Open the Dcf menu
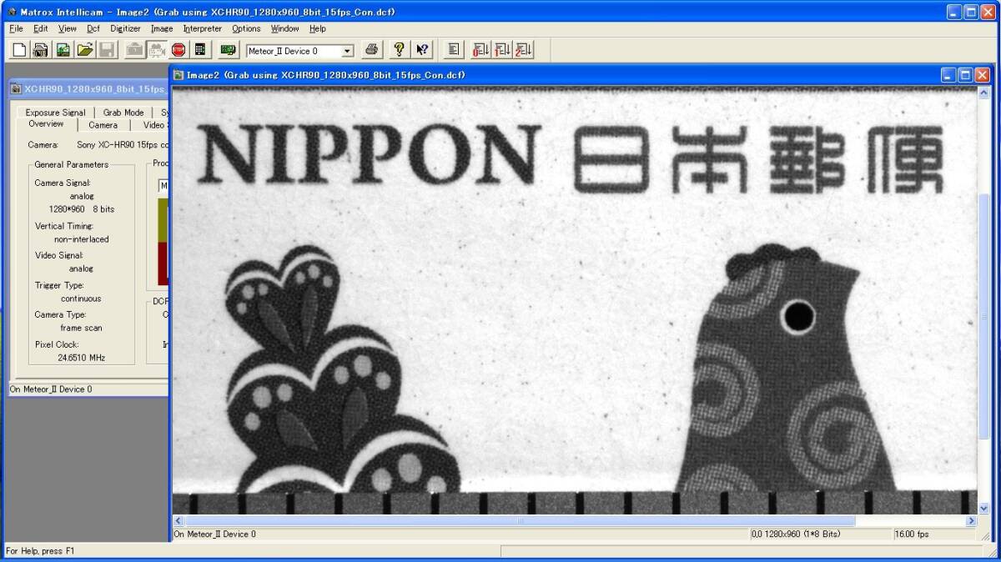 (x=93, y=28)
